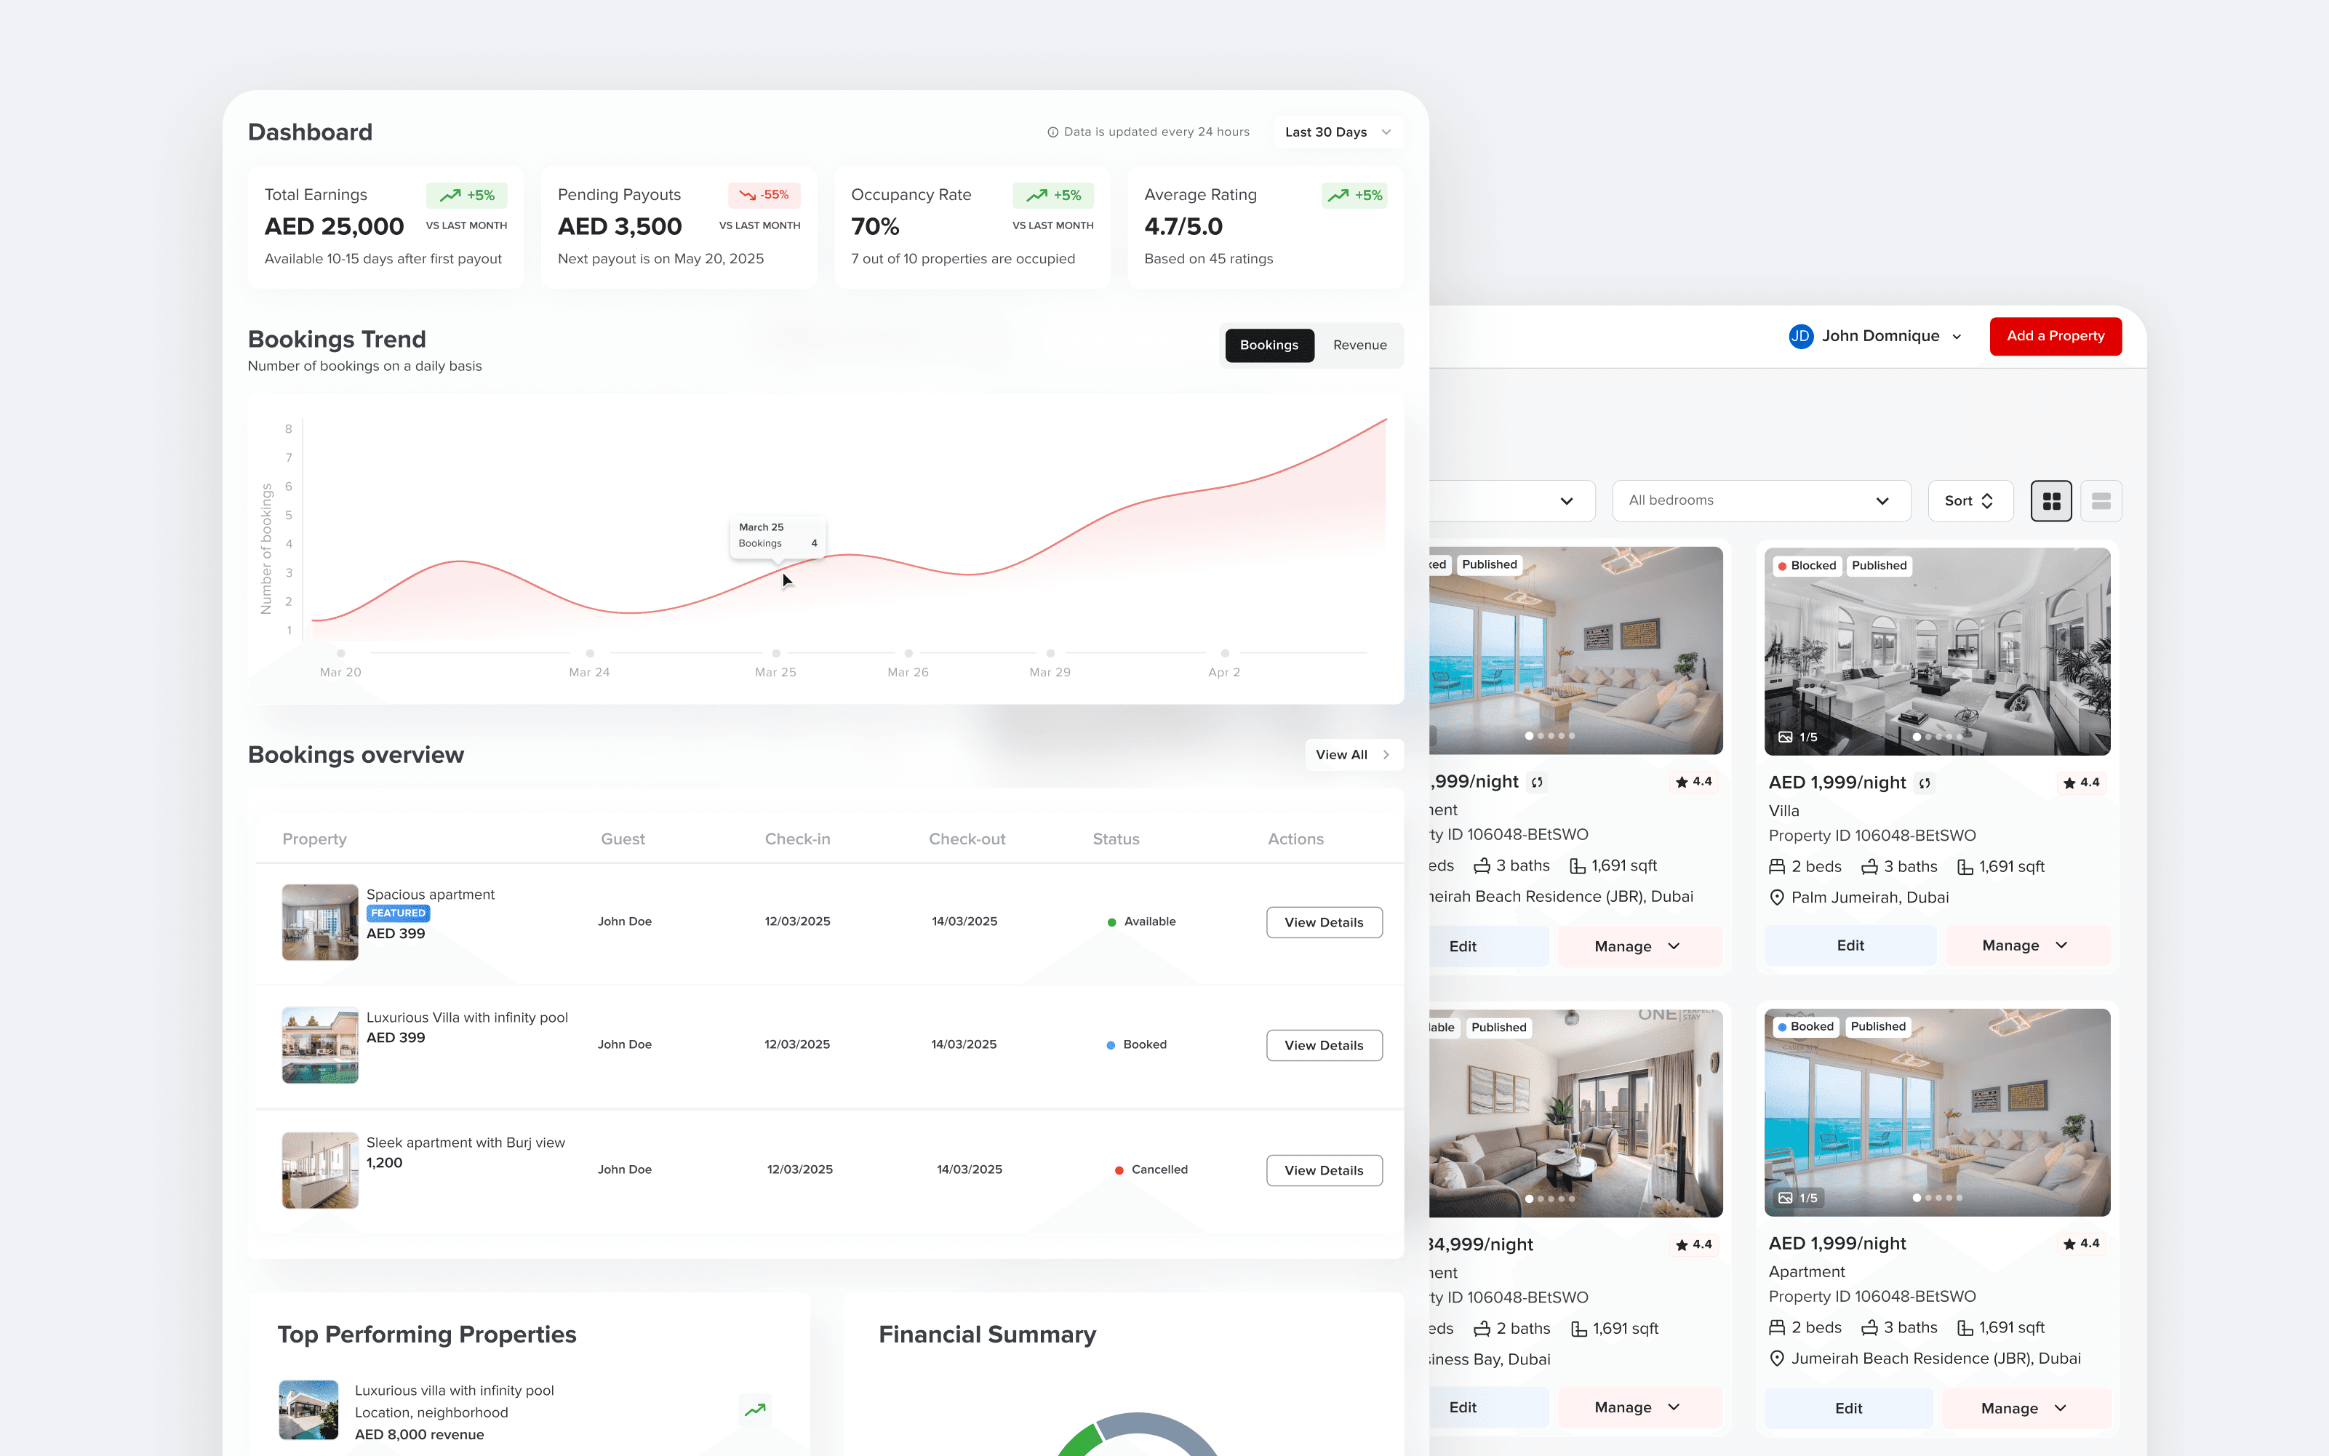Click star rating icon on Booked Apartment card
The height and width of the screenshot is (1456, 2329).
coord(2069,1244)
